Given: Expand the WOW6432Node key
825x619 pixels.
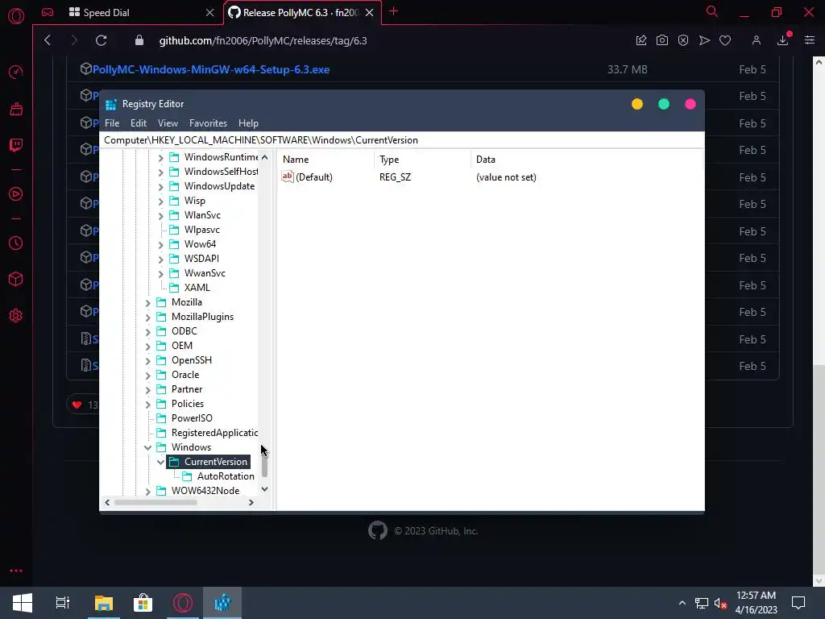Looking at the screenshot, I should click(x=148, y=491).
